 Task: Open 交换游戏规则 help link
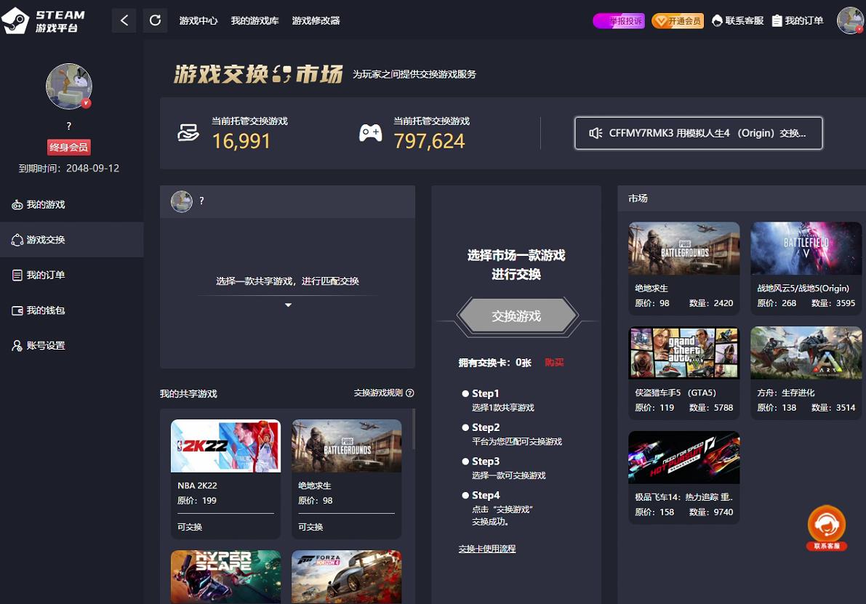[378, 392]
